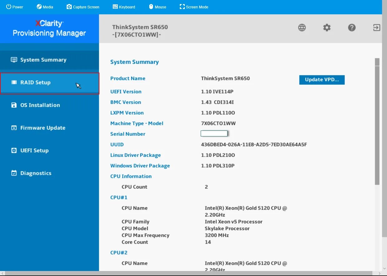Click the CPU Max Frequency value 3200 MHz

click(x=217, y=236)
